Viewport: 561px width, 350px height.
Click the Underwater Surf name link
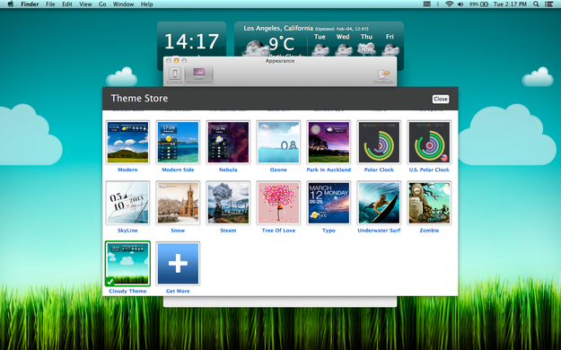(379, 231)
